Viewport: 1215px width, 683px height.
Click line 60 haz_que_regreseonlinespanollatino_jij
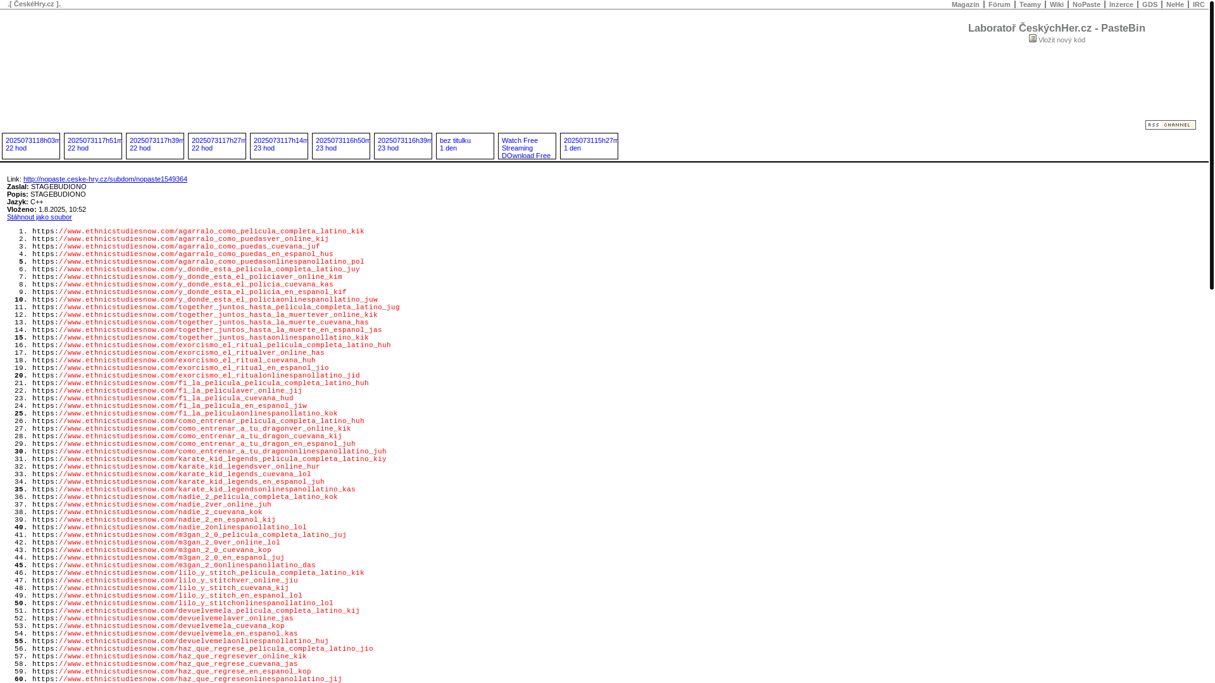187,679
